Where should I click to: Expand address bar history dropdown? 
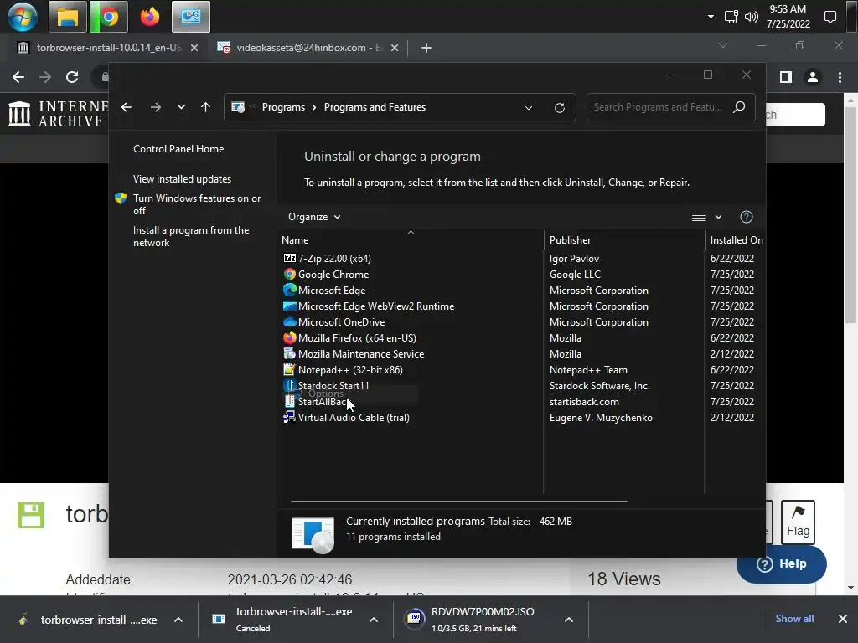529,108
